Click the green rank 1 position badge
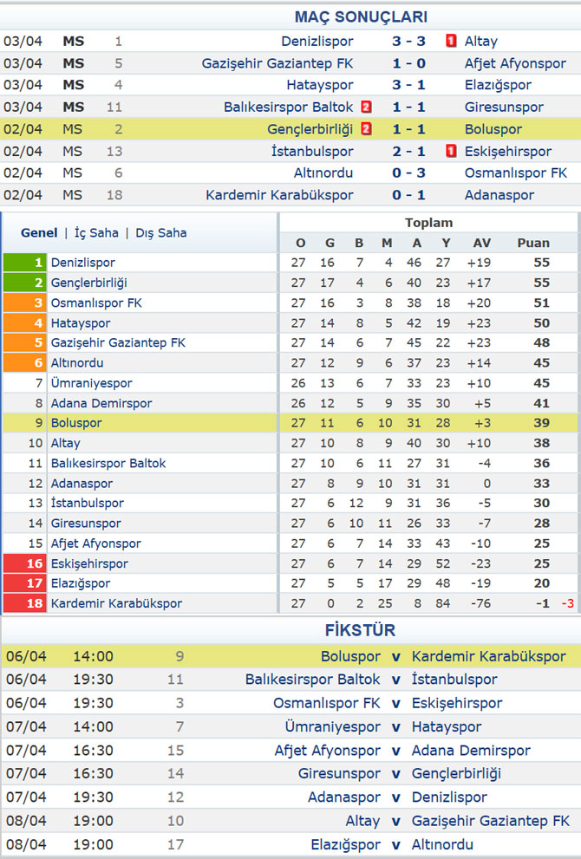This screenshot has height=859, width=581. point(24,263)
